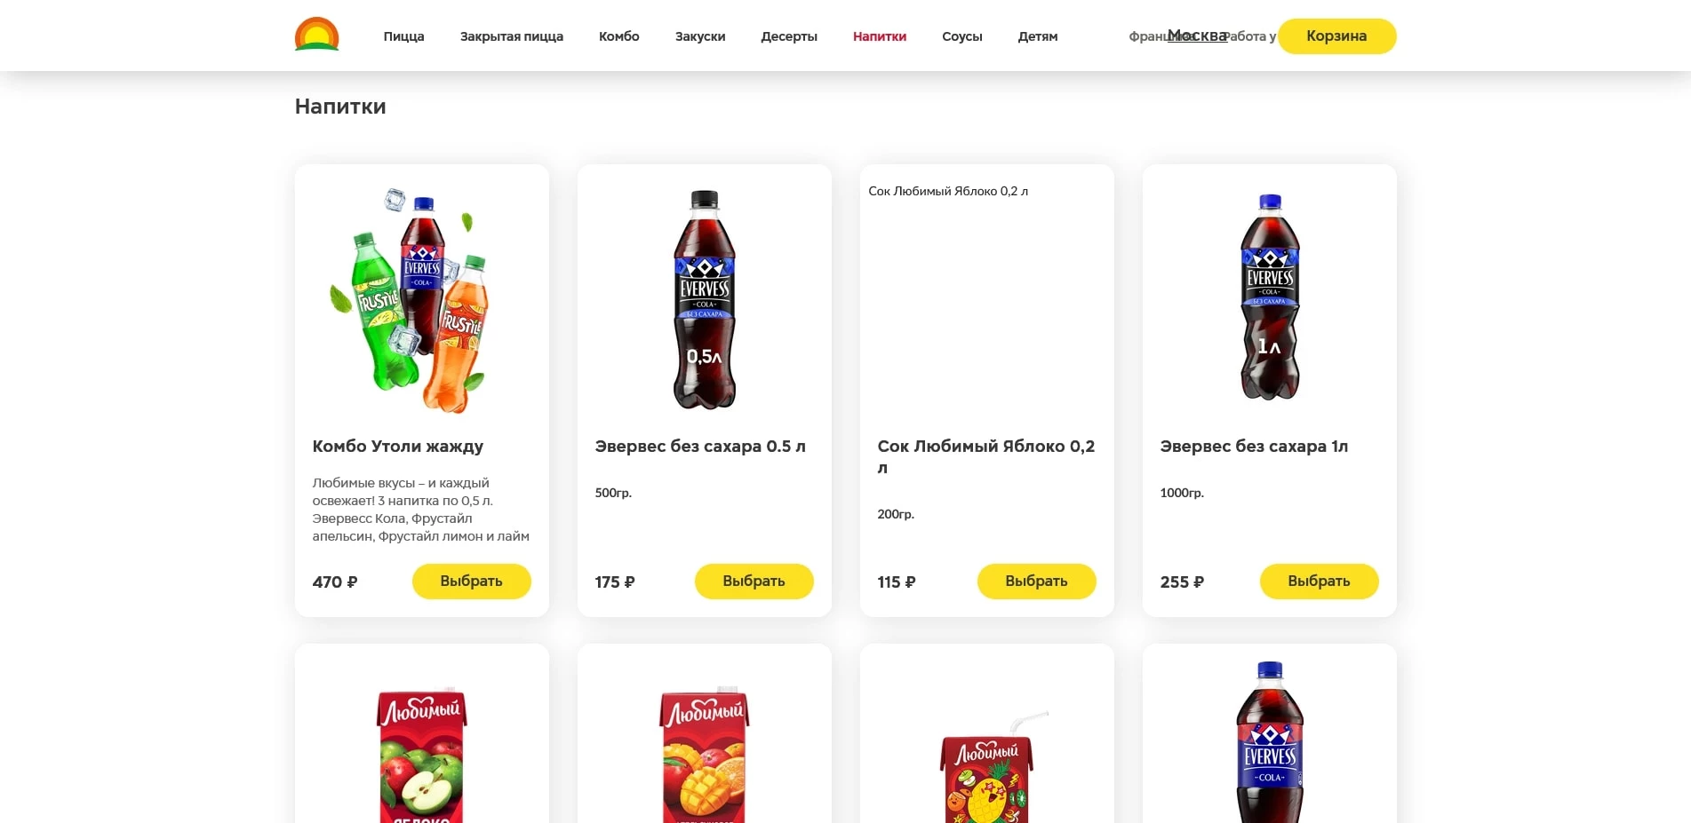Open Любимый apple juice carton image
This screenshot has width=1691, height=823.
tap(422, 755)
